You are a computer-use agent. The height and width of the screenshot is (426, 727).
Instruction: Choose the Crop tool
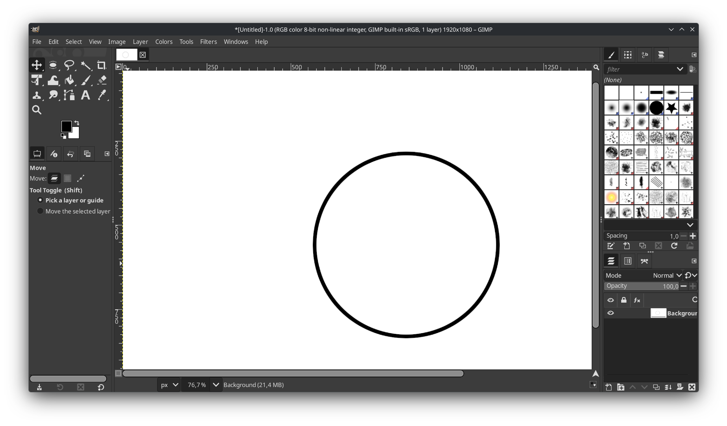pyautogui.click(x=101, y=65)
